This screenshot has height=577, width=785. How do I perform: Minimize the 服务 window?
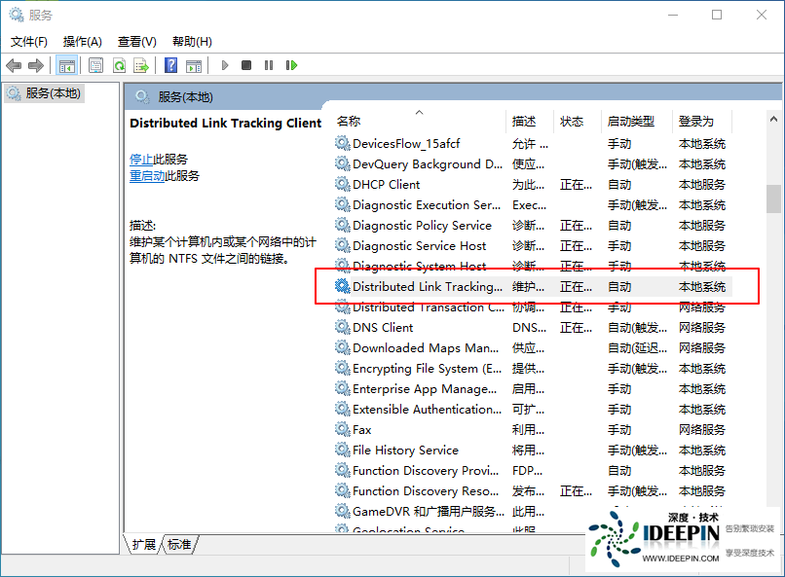tap(673, 15)
